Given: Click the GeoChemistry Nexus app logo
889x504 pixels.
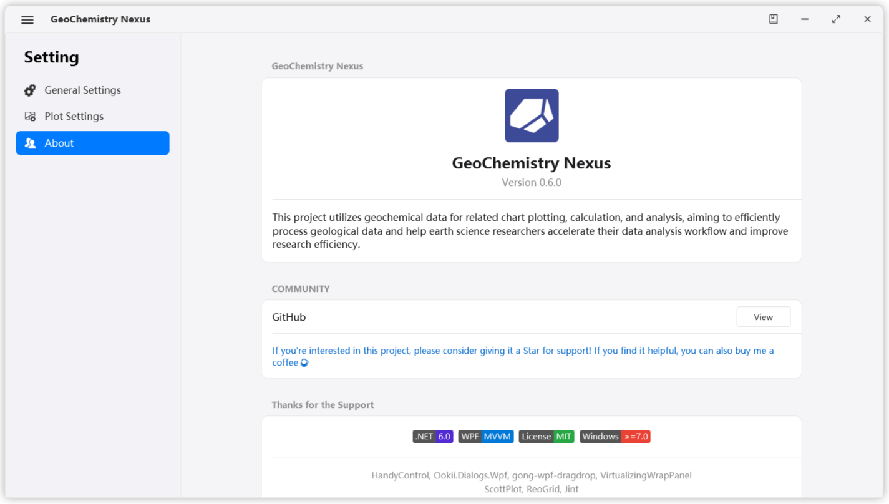Looking at the screenshot, I should [x=532, y=115].
